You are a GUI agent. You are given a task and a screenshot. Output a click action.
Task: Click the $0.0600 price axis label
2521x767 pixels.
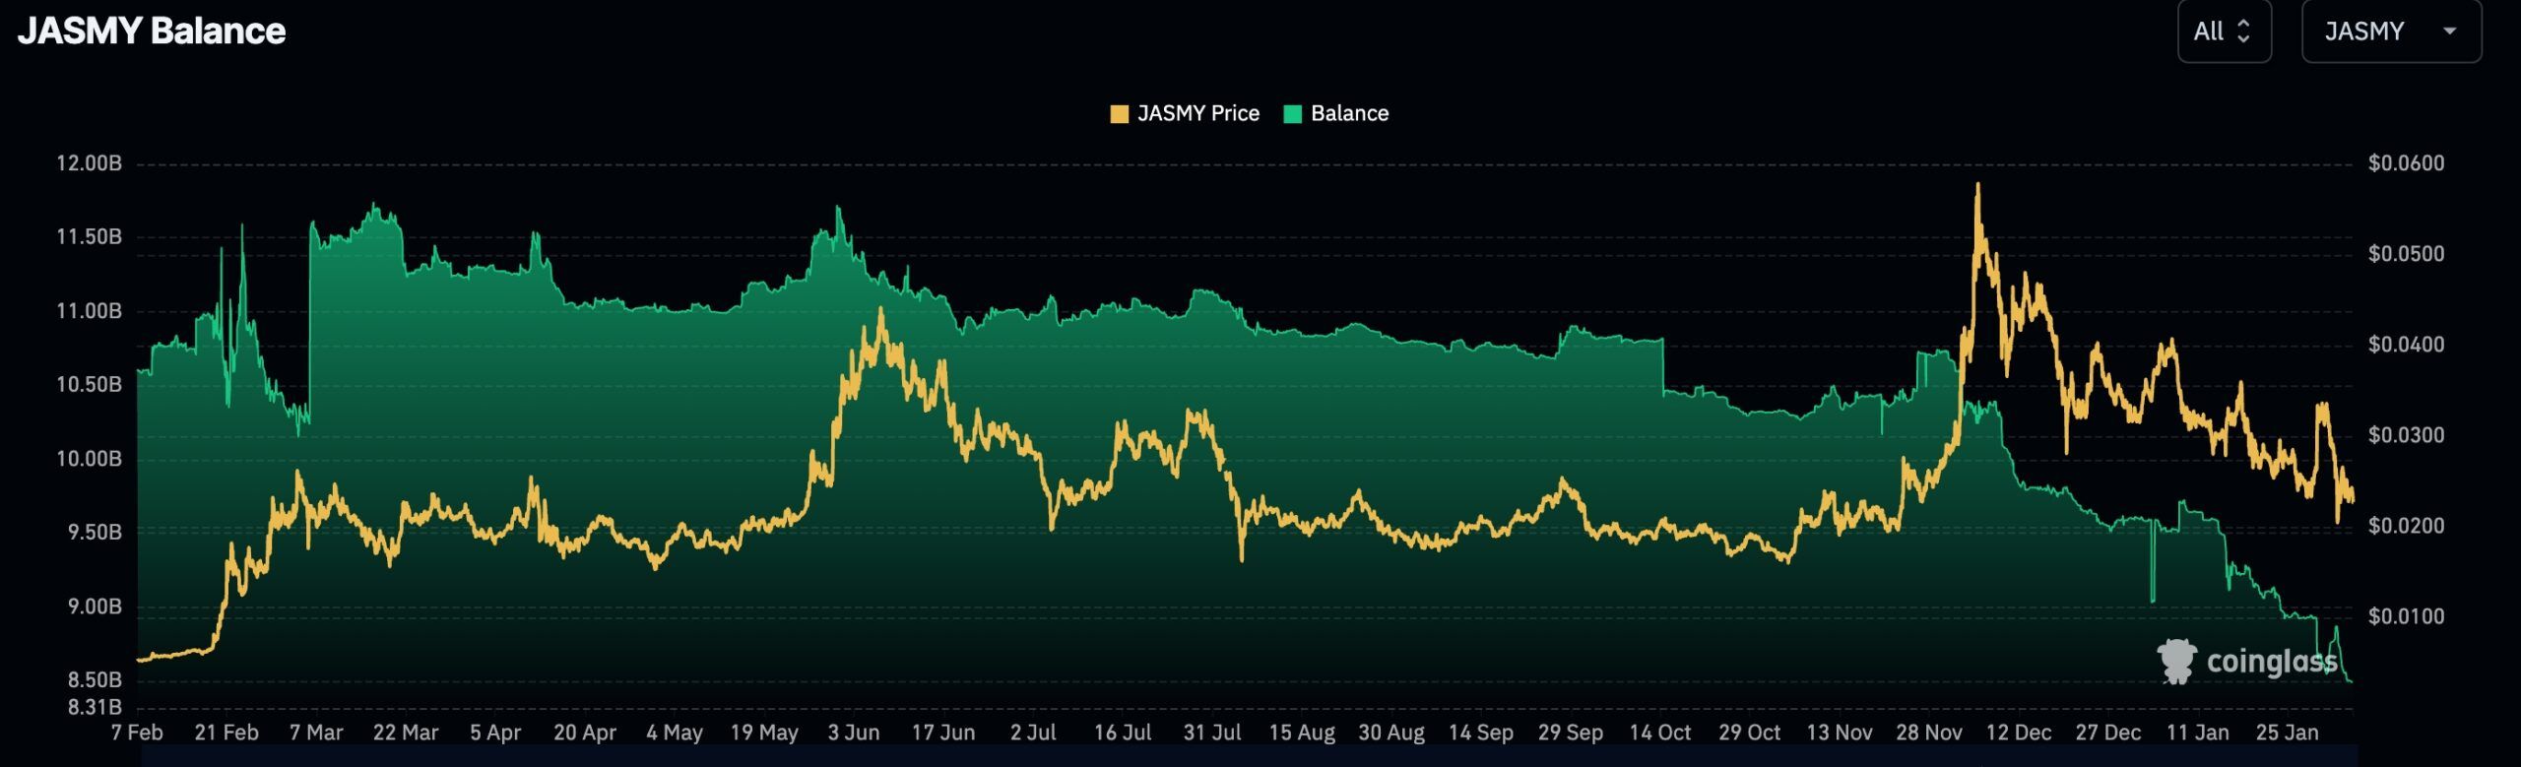tap(2406, 163)
